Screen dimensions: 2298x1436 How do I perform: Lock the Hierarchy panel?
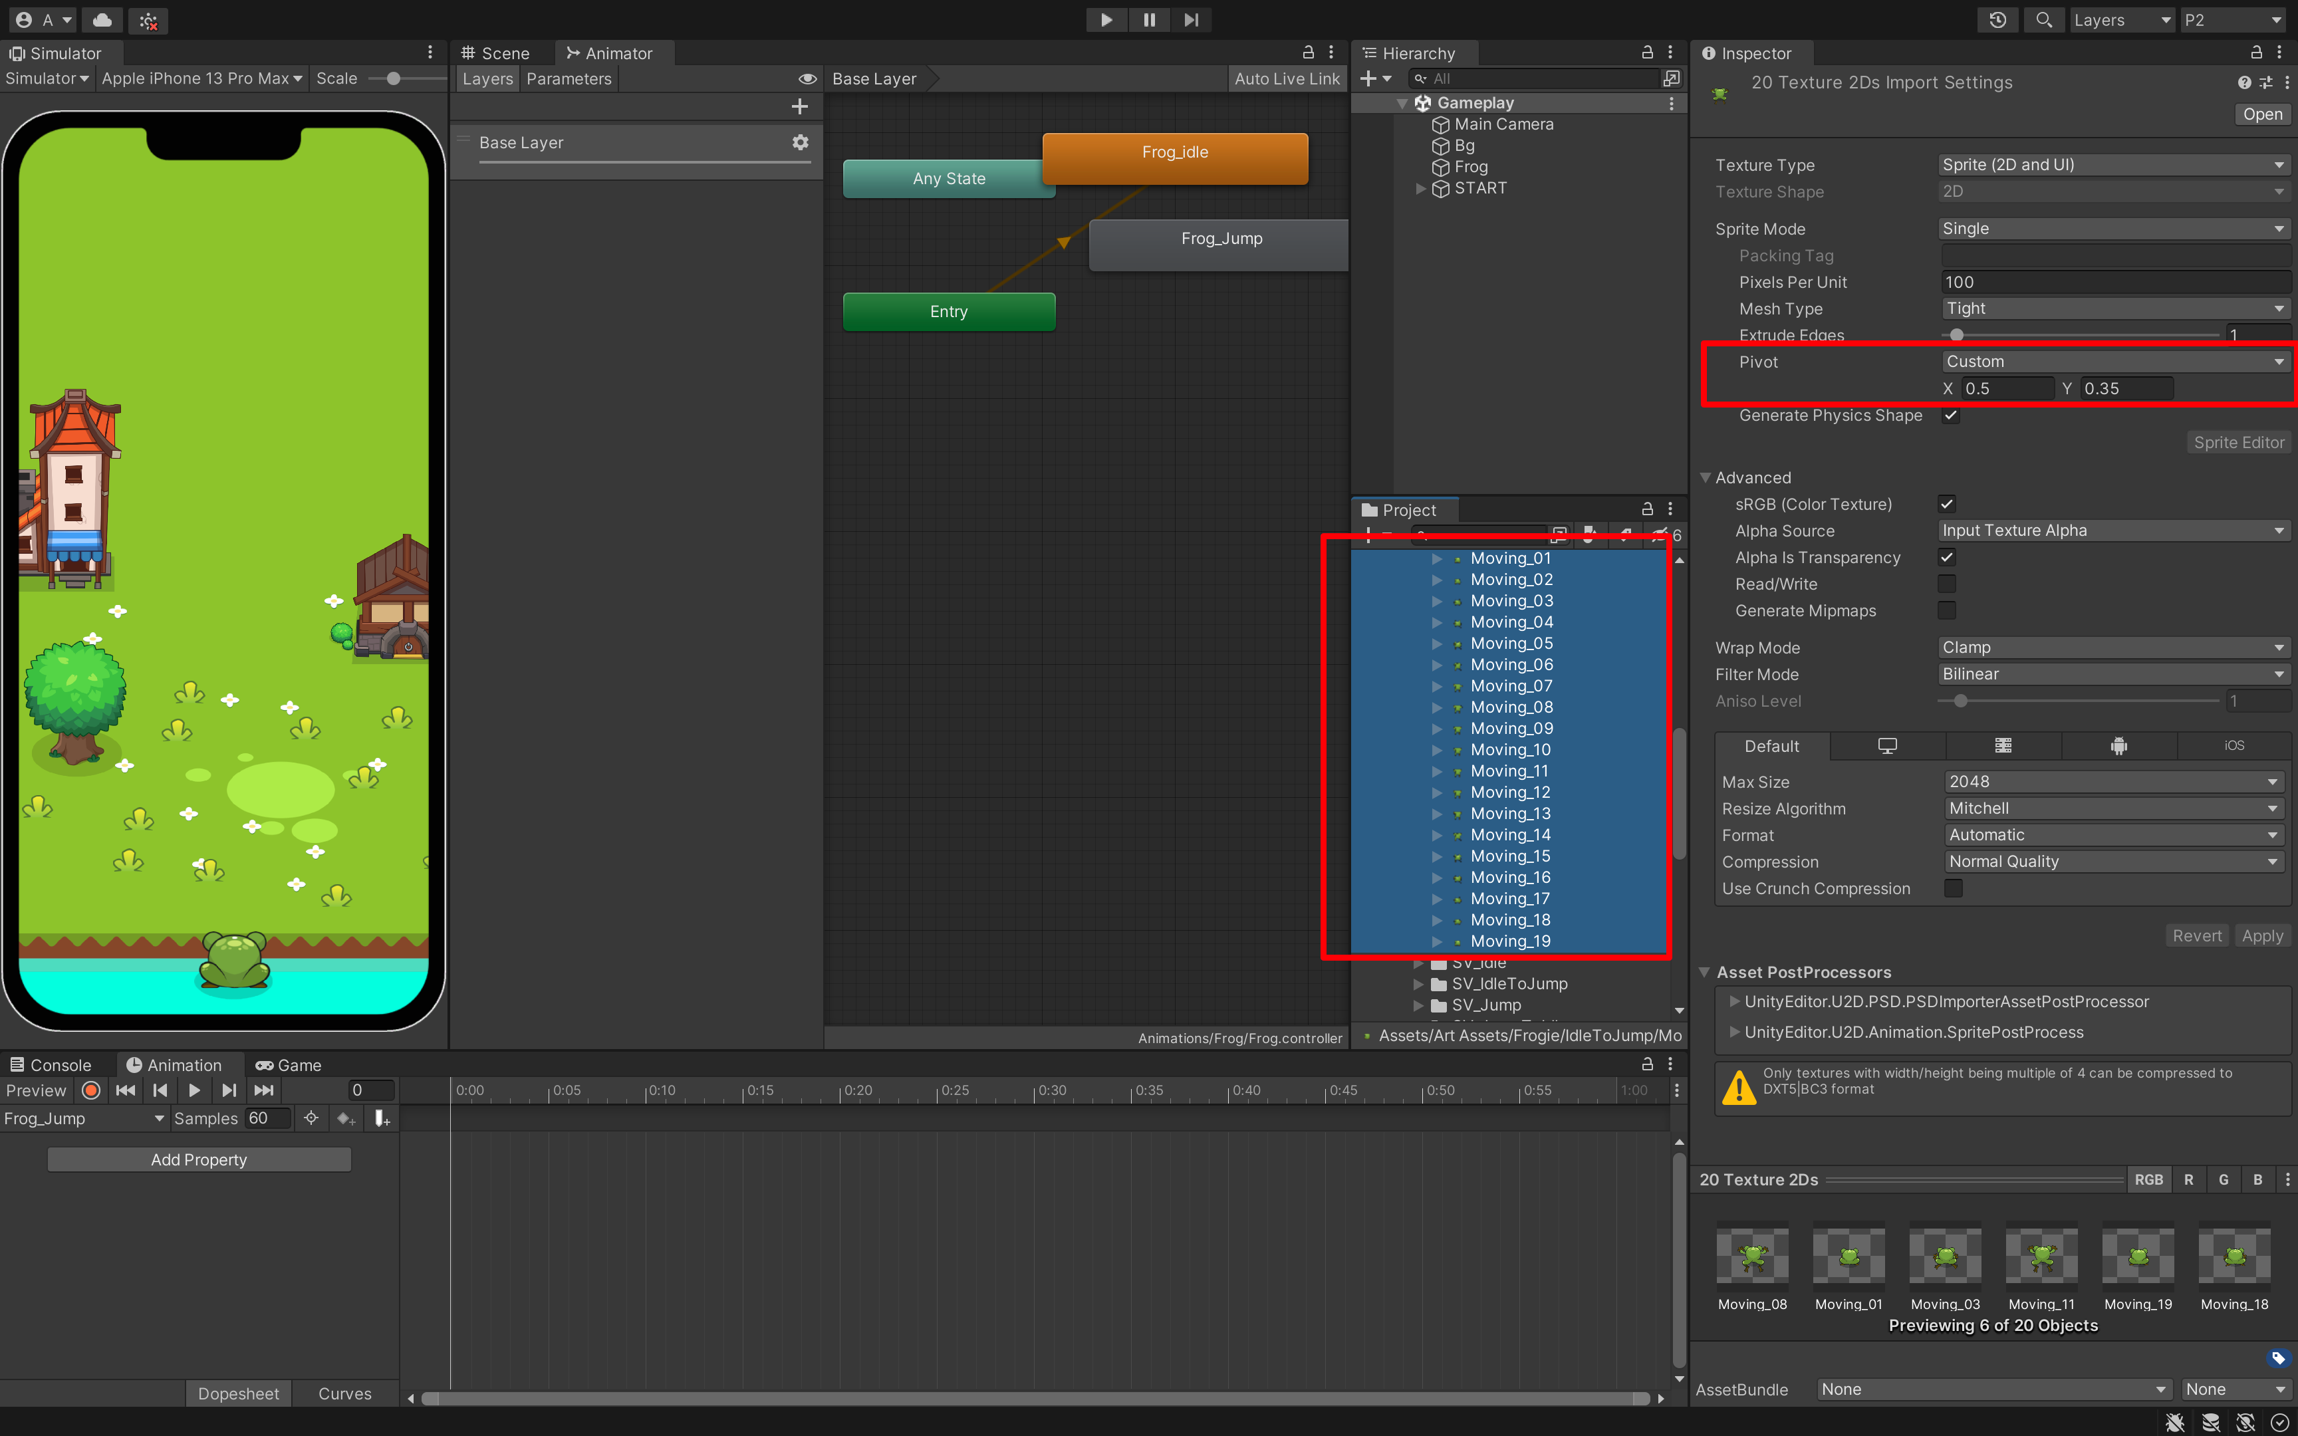[1648, 53]
